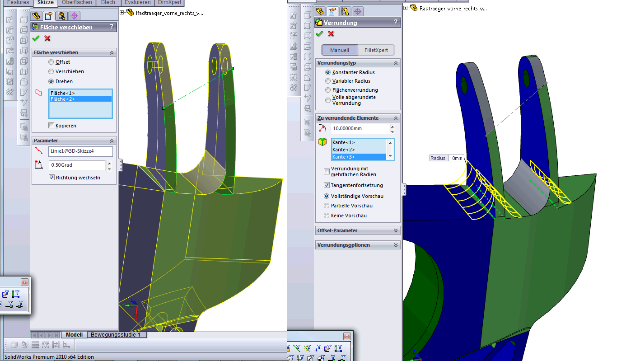The height and width of the screenshot is (361, 626).
Task: Cancel the Verrundung with red X
Action: pyautogui.click(x=331, y=34)
